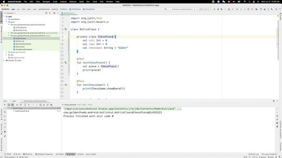Viewport: 282px width, 158px height.
Task: Collapse the java folder in project tree
Action: click(7, 22)
